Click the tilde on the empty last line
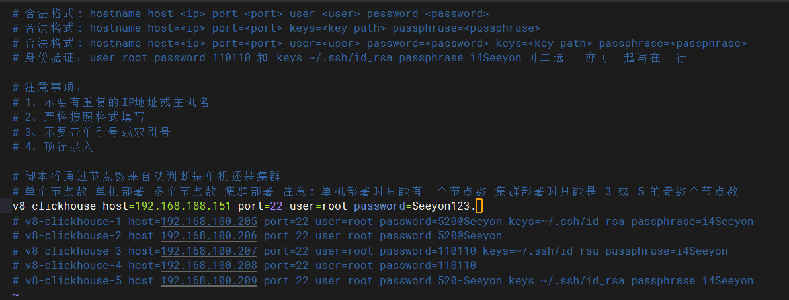 [15, 295]
